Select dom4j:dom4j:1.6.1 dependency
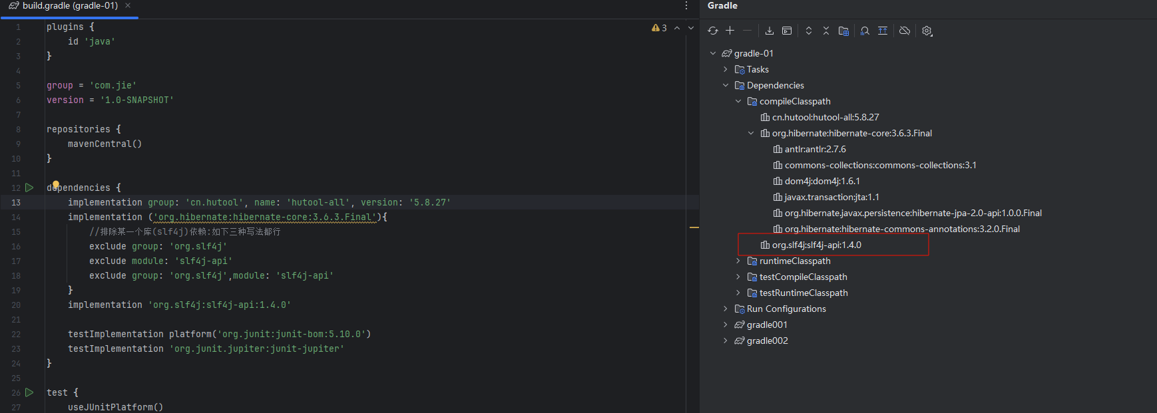The height and width of the screenshot is (413, 1157). (822, 181)
